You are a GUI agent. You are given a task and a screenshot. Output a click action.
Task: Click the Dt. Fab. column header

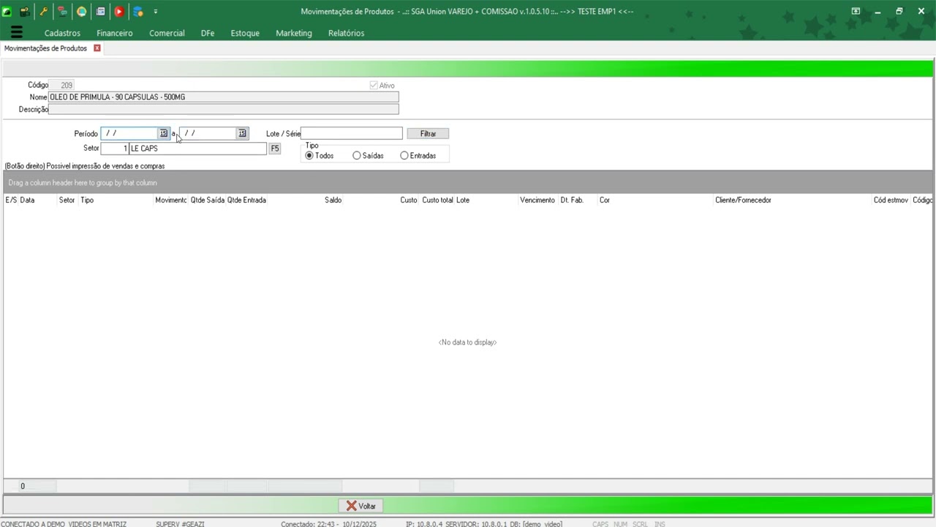tap(578, 200)
